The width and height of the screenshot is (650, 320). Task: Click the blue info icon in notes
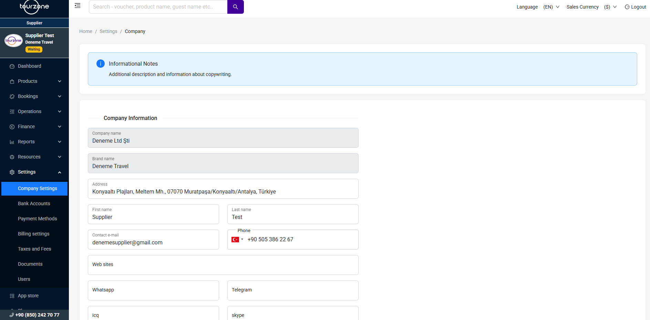pos(101,64)
